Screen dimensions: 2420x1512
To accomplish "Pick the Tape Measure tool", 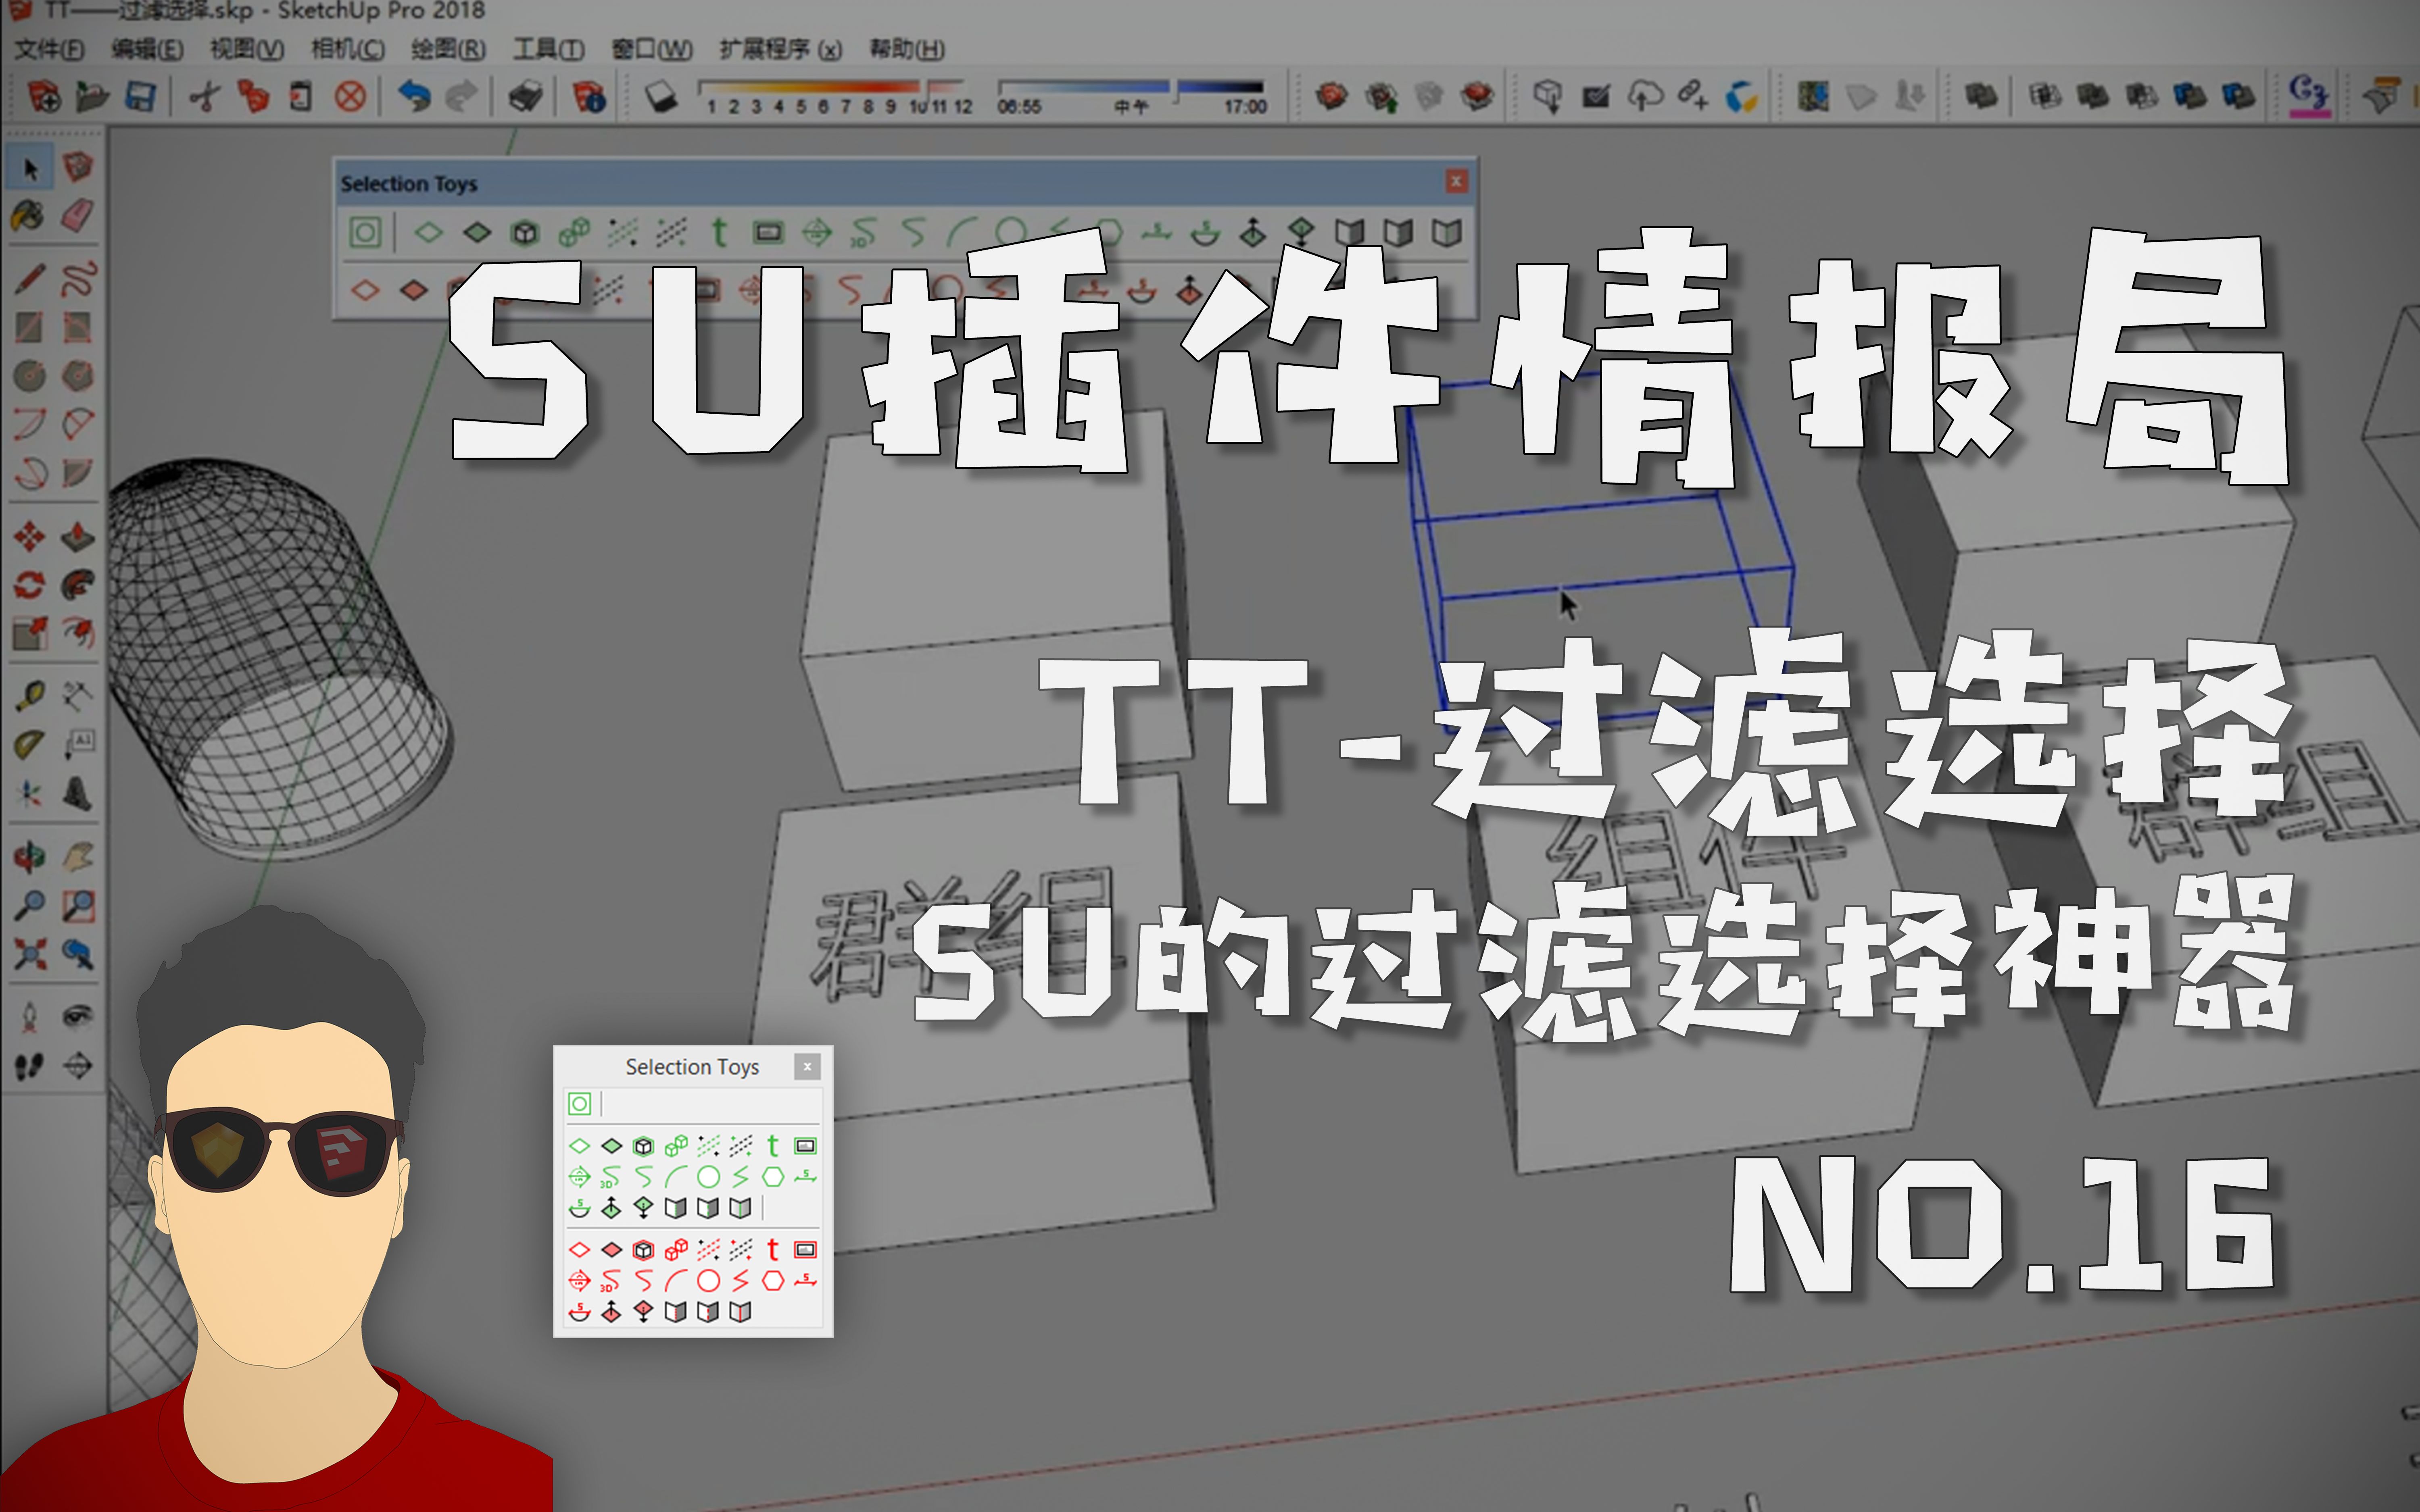I will (30, 695).
